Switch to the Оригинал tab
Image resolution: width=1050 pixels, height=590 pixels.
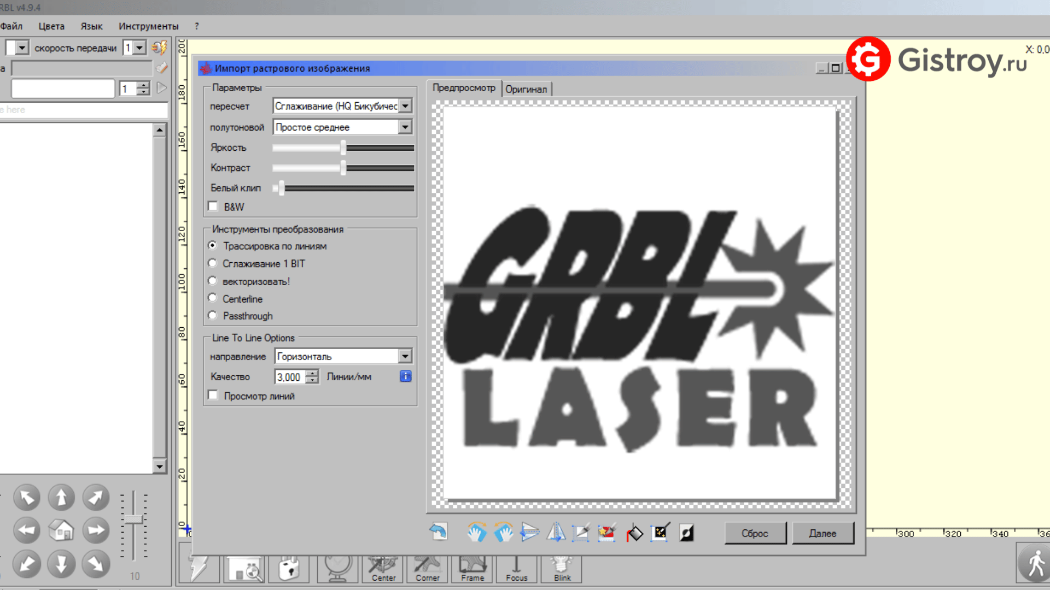point(526,89)
